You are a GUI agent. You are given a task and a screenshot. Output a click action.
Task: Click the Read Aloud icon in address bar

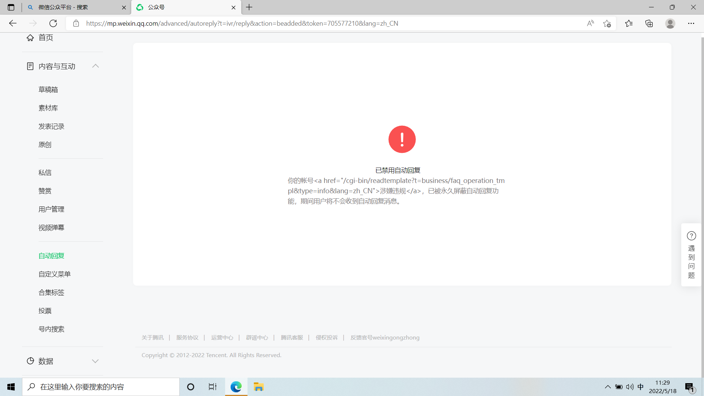tap(590, 23)
